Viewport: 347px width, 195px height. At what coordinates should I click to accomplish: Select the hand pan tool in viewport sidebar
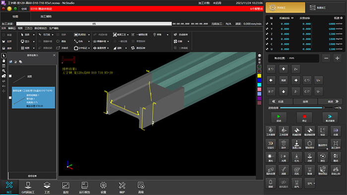[4, 60]
